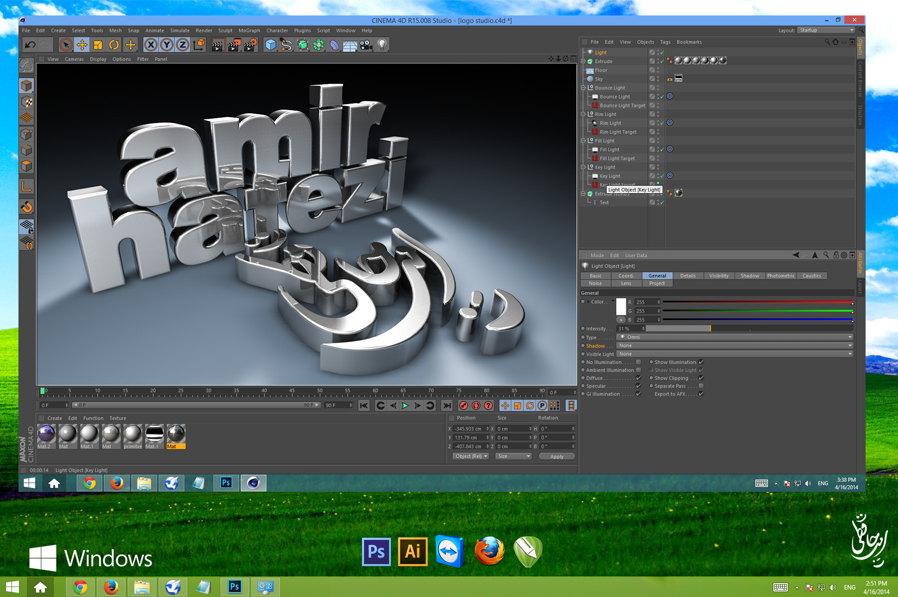The height and width of the screenshot is (597, 898).
Task: Select the Mat.2 material thumbnail
Action: click(46, 434)
